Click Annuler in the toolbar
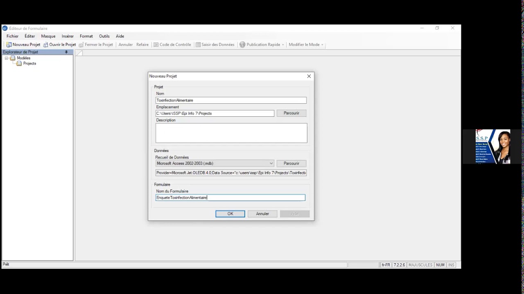524x294 pixels. (x=126, y=45)
